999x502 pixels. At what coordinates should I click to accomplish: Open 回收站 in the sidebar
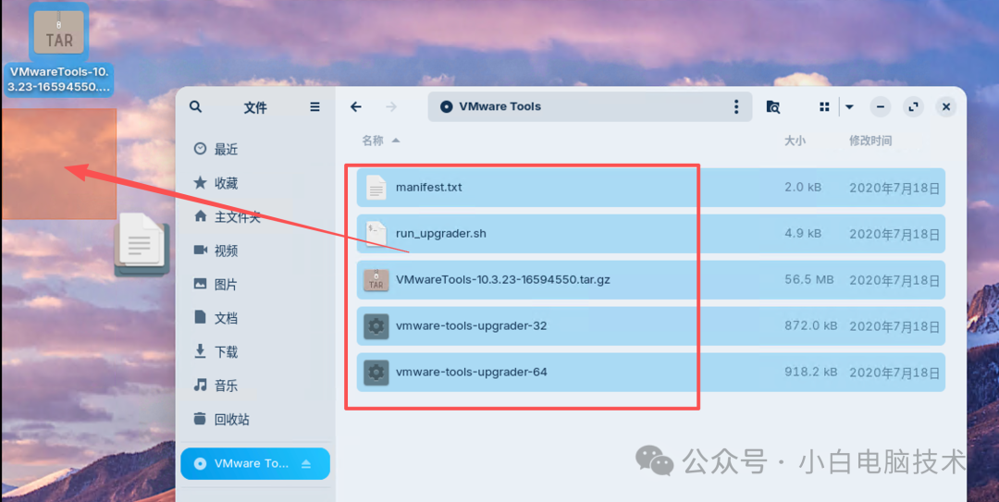[x=232, y=420]
